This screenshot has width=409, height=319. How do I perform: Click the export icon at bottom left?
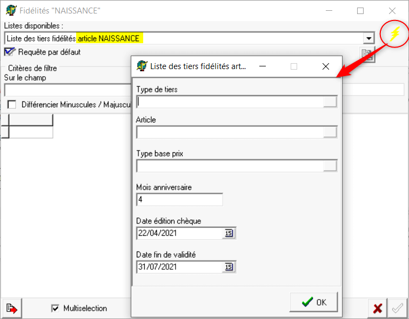11,308
